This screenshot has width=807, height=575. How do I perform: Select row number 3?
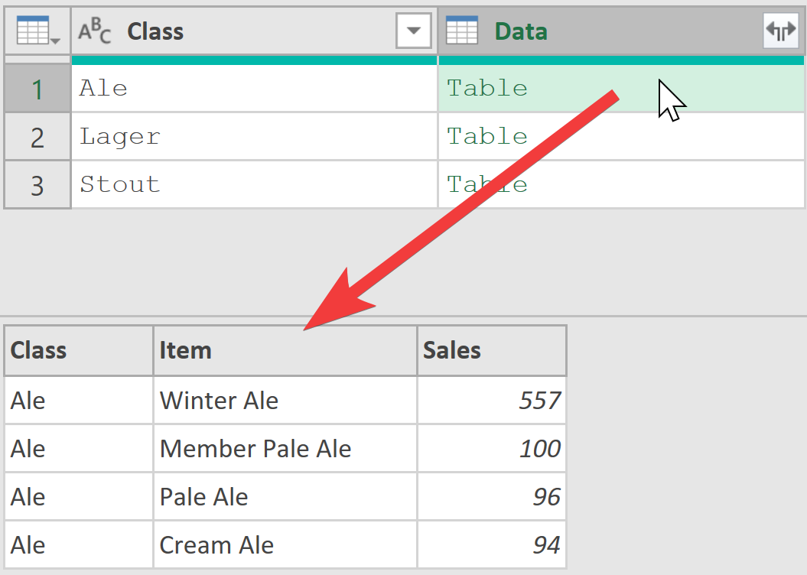[37, 185]
